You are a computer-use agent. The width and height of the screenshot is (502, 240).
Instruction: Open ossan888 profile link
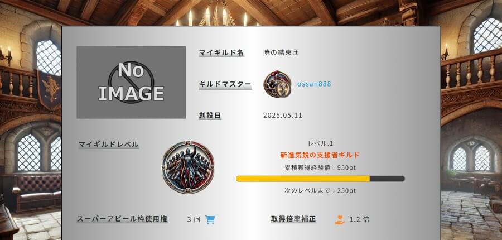(x=314, y=84)
